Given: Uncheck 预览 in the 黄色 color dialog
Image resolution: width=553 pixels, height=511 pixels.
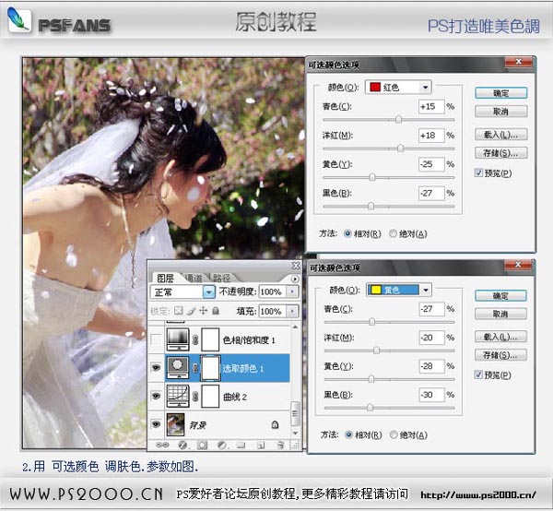Looking at the screenshot, I should tap(477, 374).
